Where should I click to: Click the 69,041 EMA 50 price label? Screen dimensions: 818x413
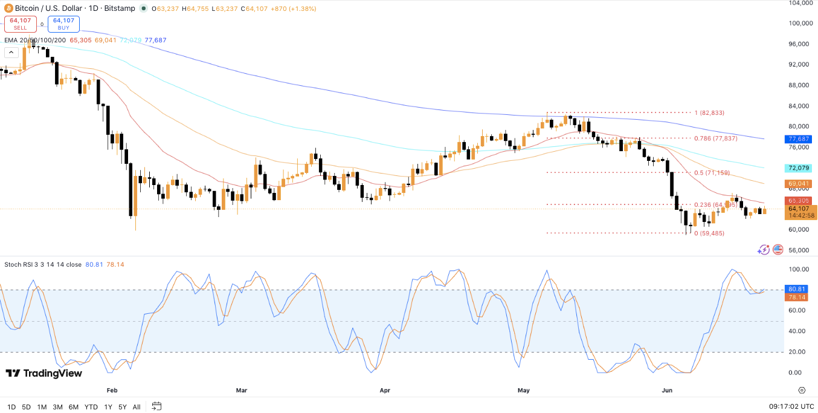click(797, 183)
